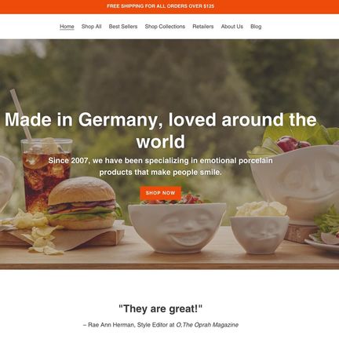Screen dimensions: 339x339
Task: Click the burger on the wooden board
Action: 83,203
